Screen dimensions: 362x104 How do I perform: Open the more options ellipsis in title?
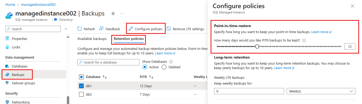click(122, 13)
